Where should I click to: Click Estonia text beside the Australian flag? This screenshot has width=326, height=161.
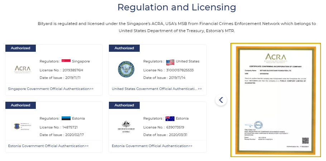(182, 119)
